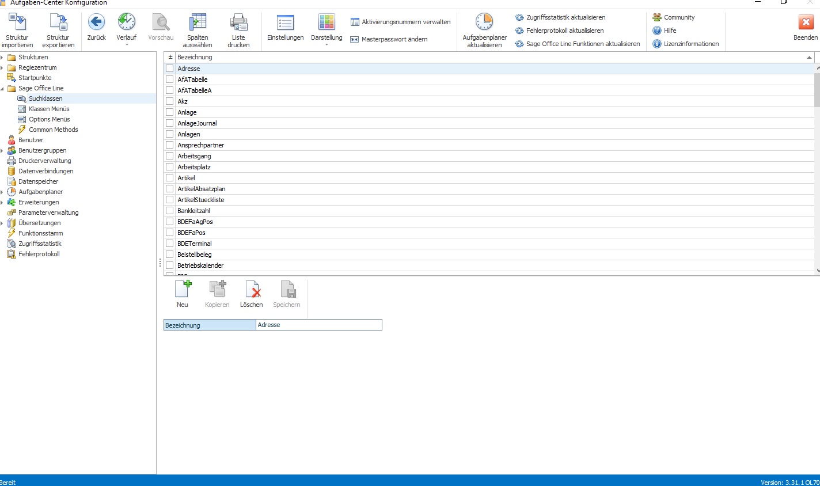This screenshot has height=486, width=820.
Task: Open Fehlerprotokoll in the tree
Action: click(x=39, y=254)
